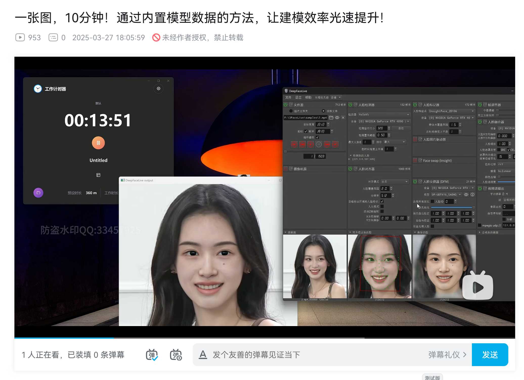Open 人脸检测器 设备 RTX 4090 dropdown
524x380 pixels.
pyautogui.click(x=384, y=122)
